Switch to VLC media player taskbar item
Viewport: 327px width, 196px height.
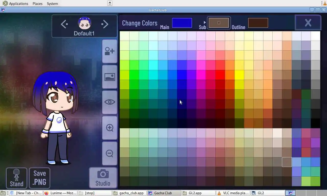click(233, 193)
